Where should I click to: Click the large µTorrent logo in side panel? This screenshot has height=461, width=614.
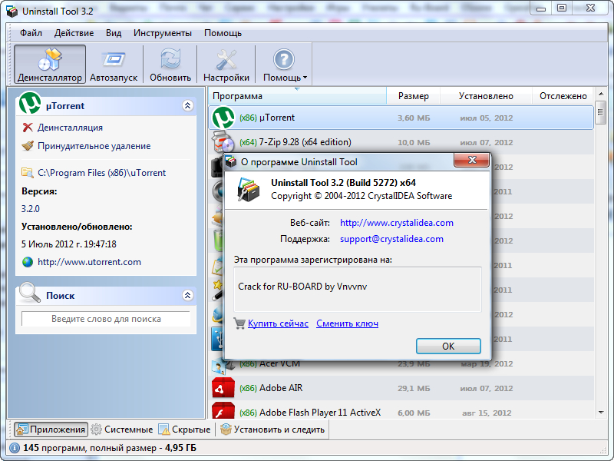(30, 103)
